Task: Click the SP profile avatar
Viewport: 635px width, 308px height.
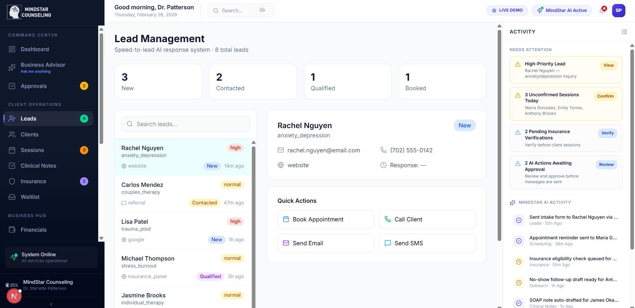Action: coord(618,10)
